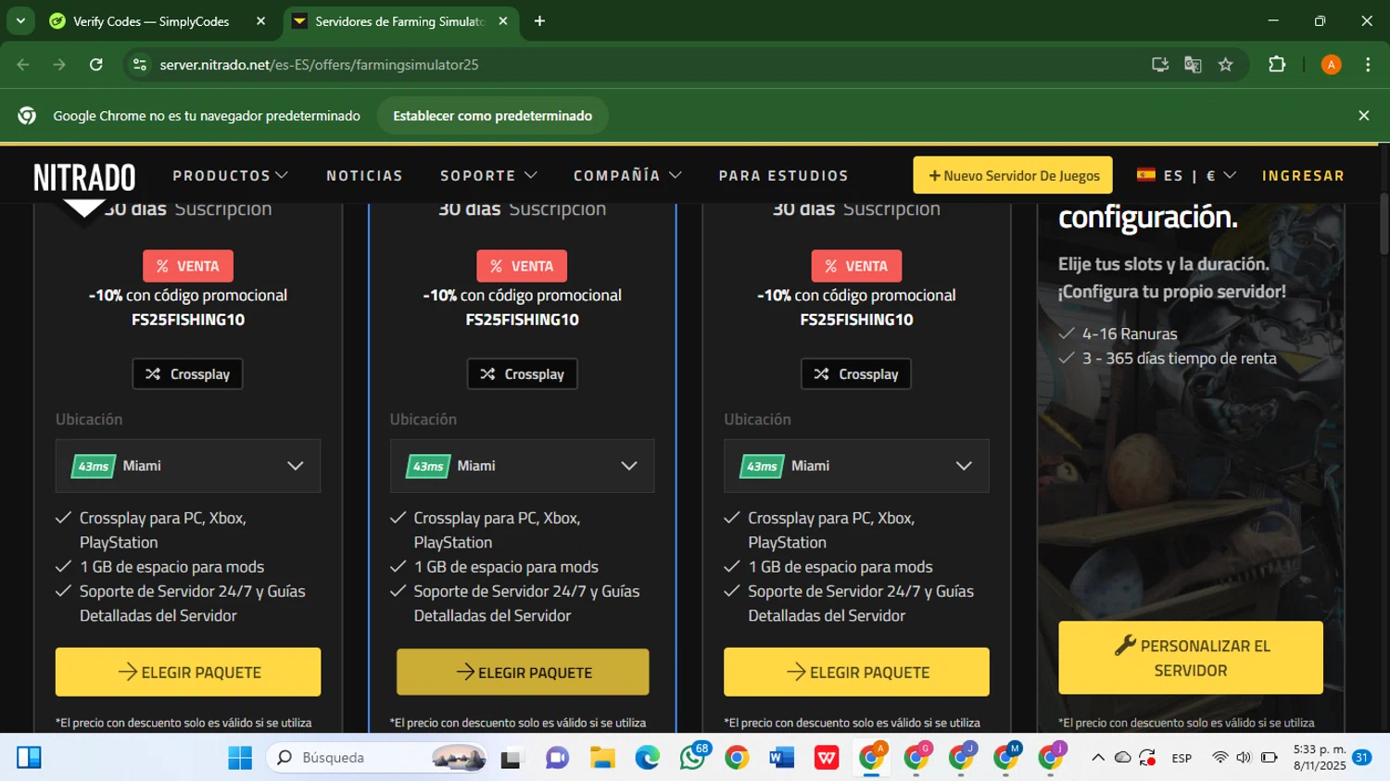Screen dimensions: 1390x781
Task: Go back to previous page
Action: 23,65
